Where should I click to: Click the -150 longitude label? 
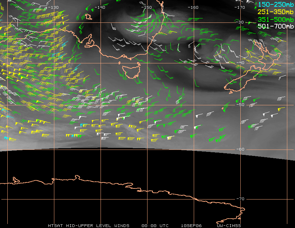(x=146, y=7)
